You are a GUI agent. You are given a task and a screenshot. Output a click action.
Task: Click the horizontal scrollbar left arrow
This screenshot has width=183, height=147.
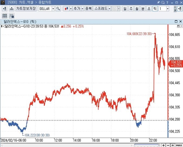point(2,145)
